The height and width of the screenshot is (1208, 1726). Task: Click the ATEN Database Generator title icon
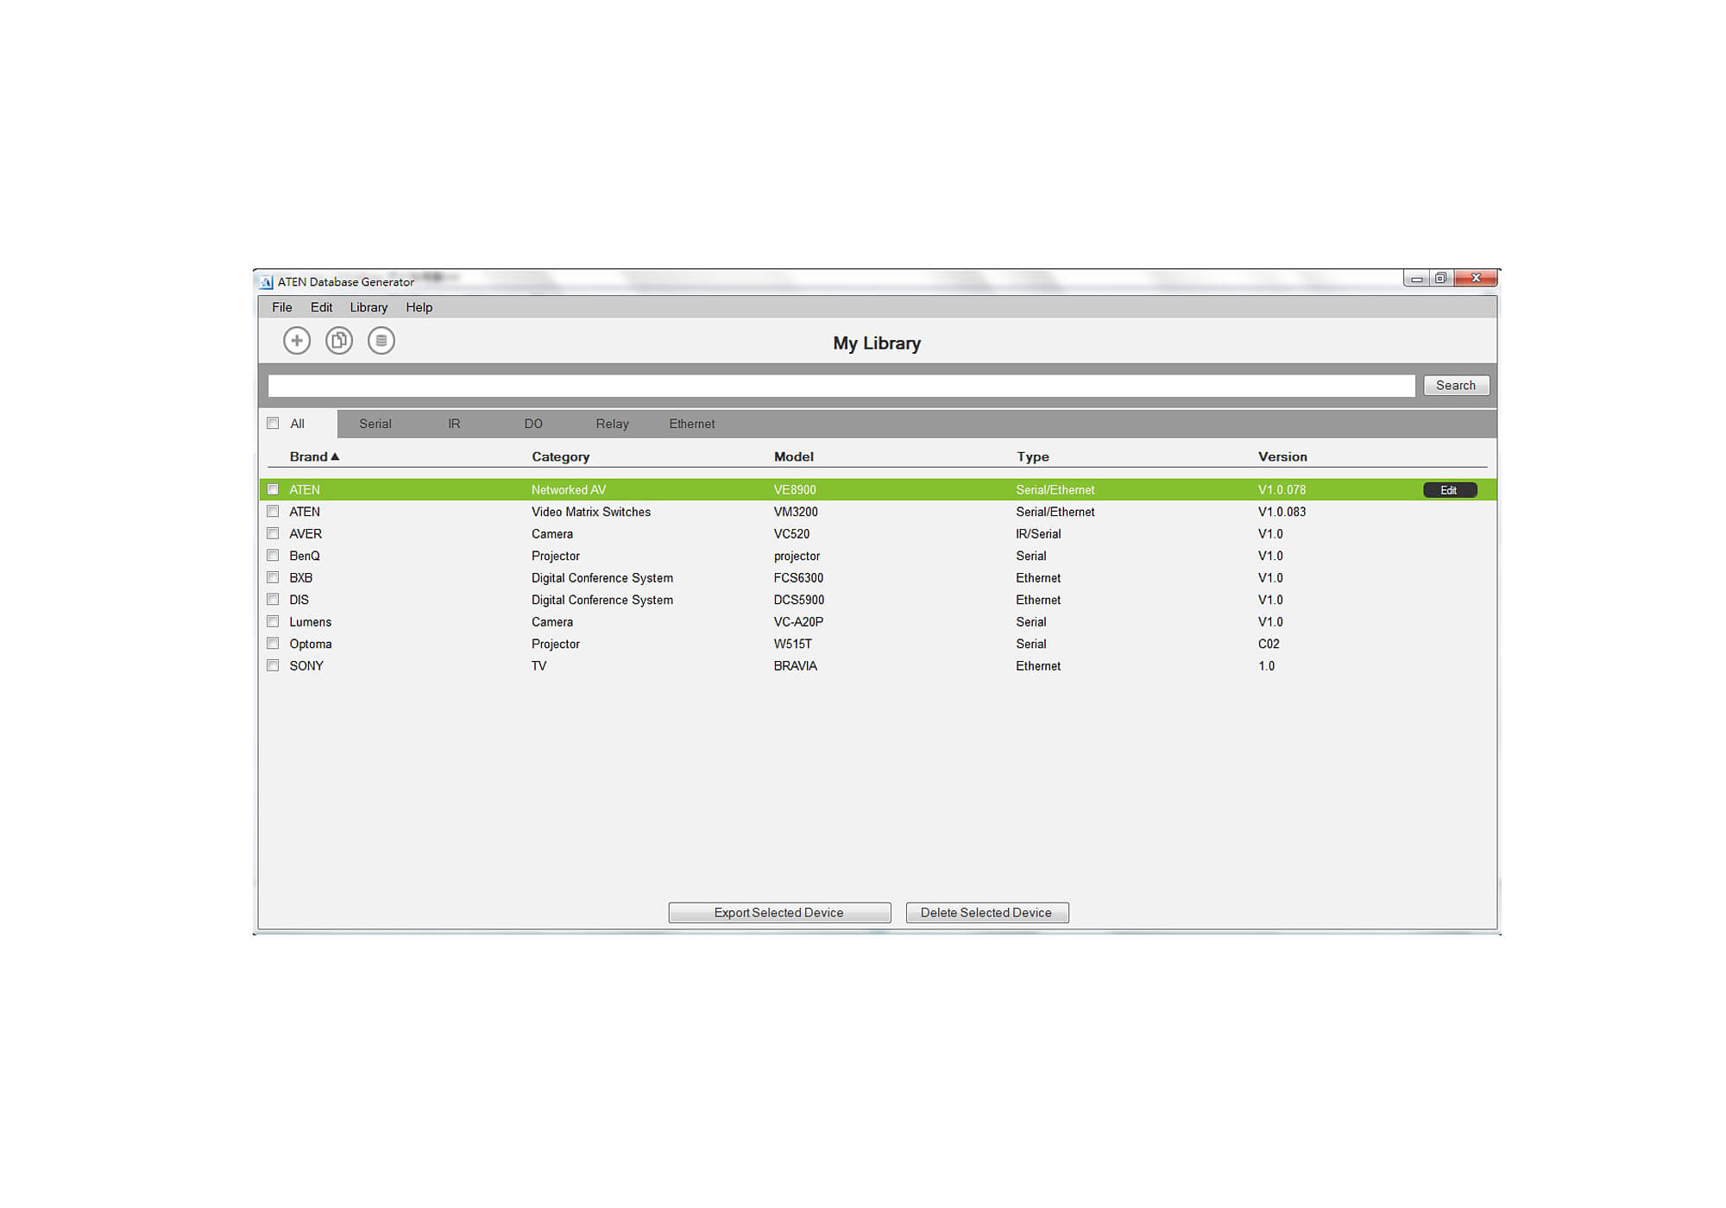(267, 282)
